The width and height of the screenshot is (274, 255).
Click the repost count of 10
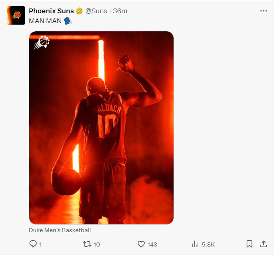pos(97,244)
